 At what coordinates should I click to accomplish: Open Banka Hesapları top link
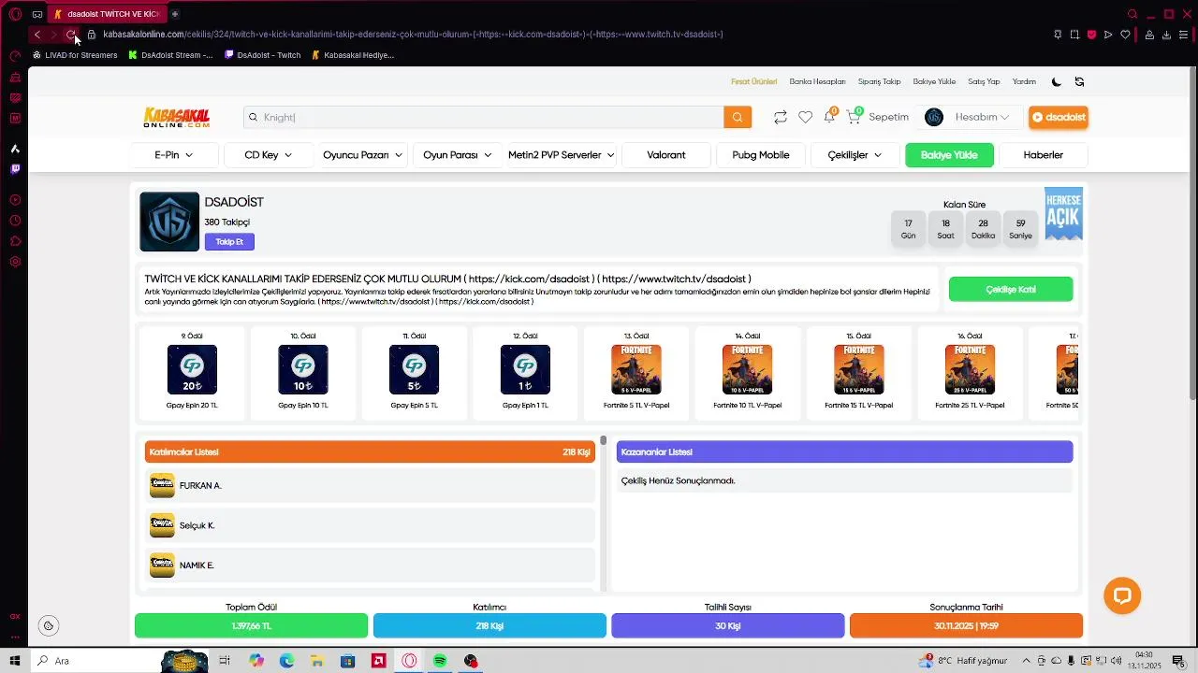[817, 82]
